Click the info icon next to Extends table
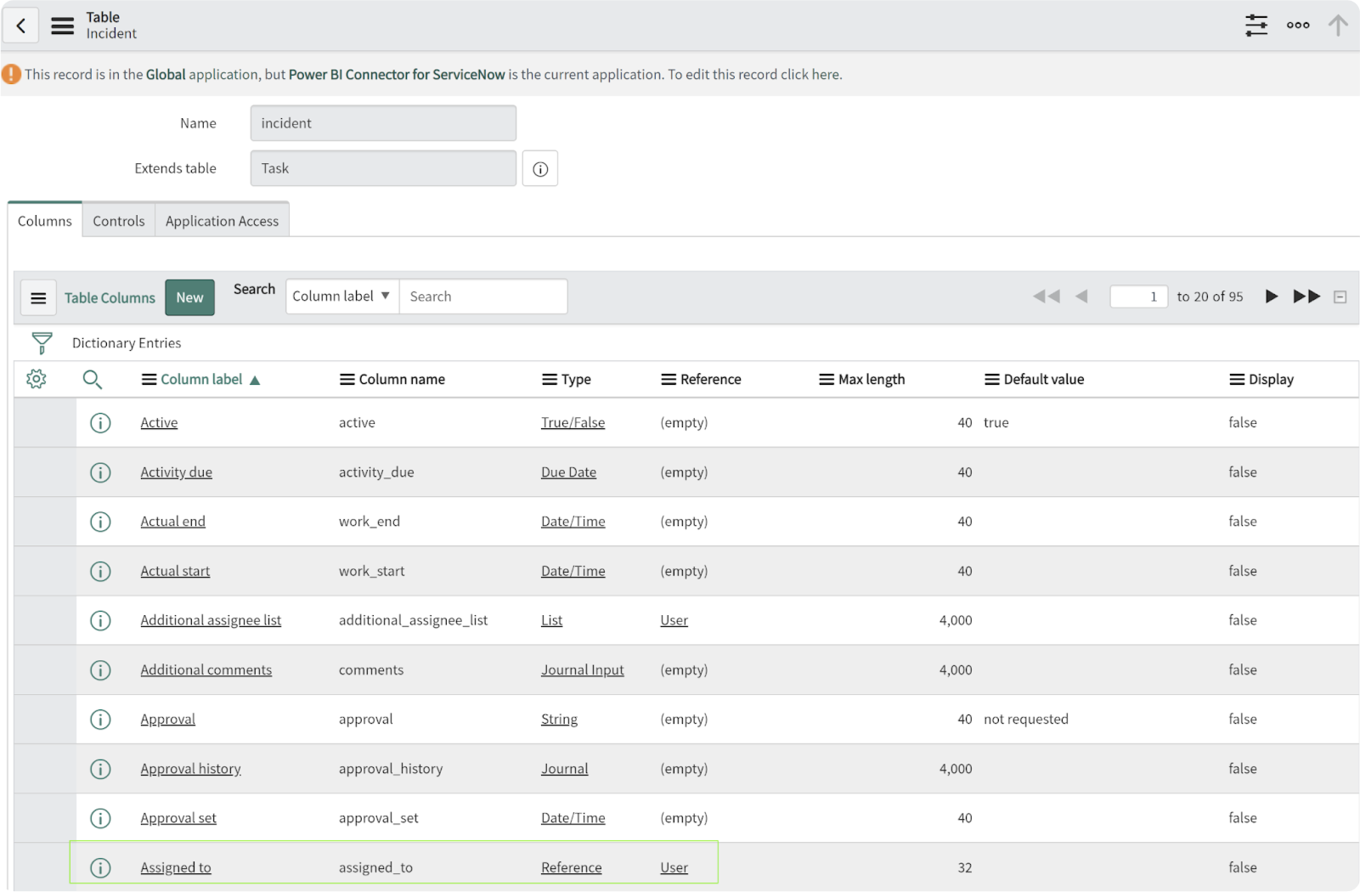 540,168
